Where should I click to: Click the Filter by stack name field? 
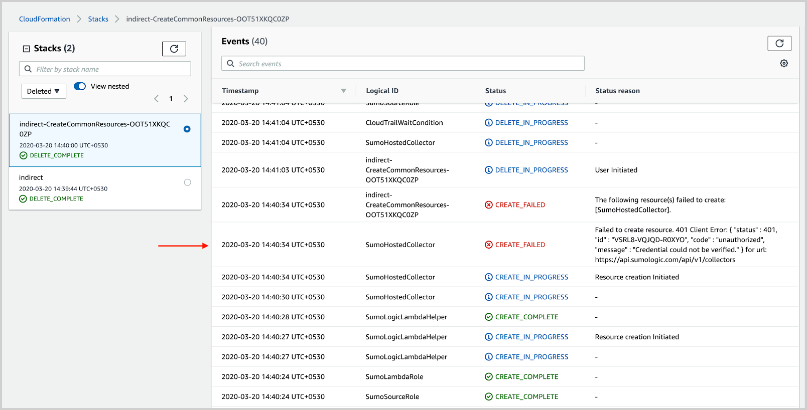pos(105,69)
